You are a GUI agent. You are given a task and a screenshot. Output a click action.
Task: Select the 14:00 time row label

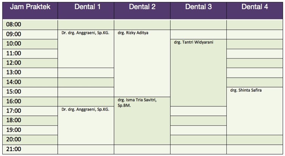[14, 82]
